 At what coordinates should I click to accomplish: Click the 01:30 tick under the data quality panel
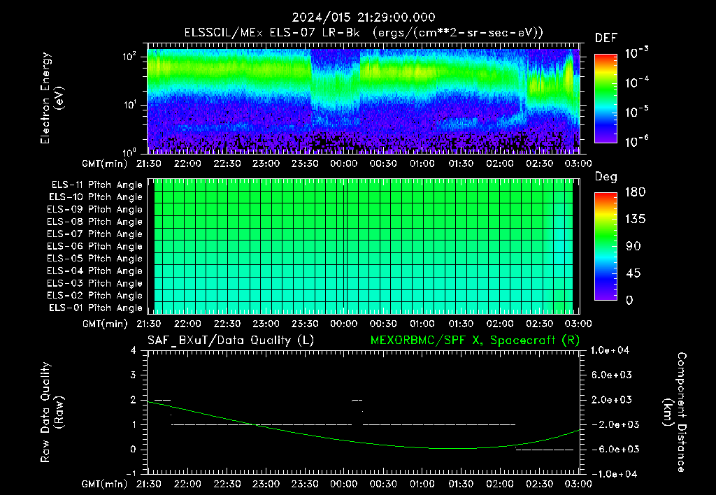coord(461,484)
